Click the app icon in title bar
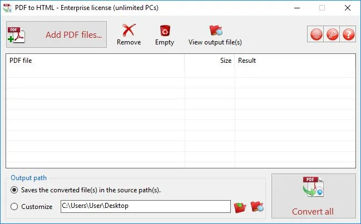The image size is (361, 224). (7, 8)
